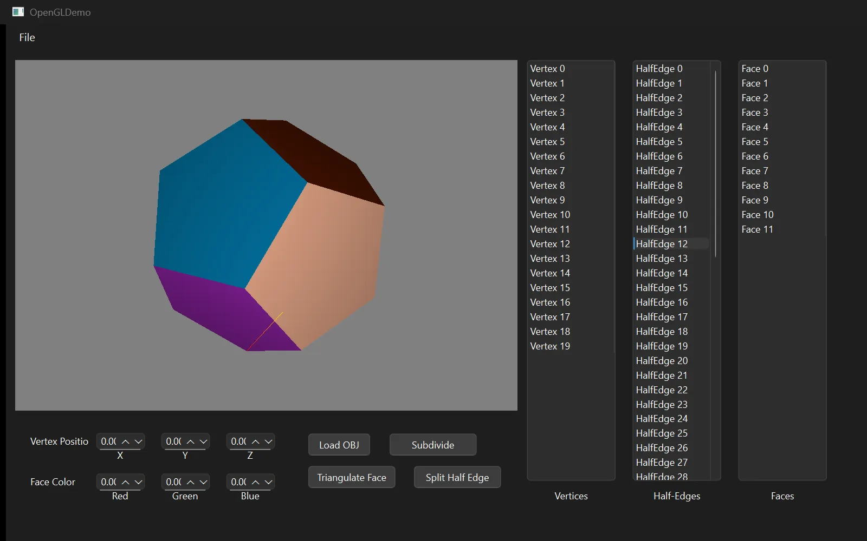Increase Face Color Red value with up arrow

tap(126, 482)
